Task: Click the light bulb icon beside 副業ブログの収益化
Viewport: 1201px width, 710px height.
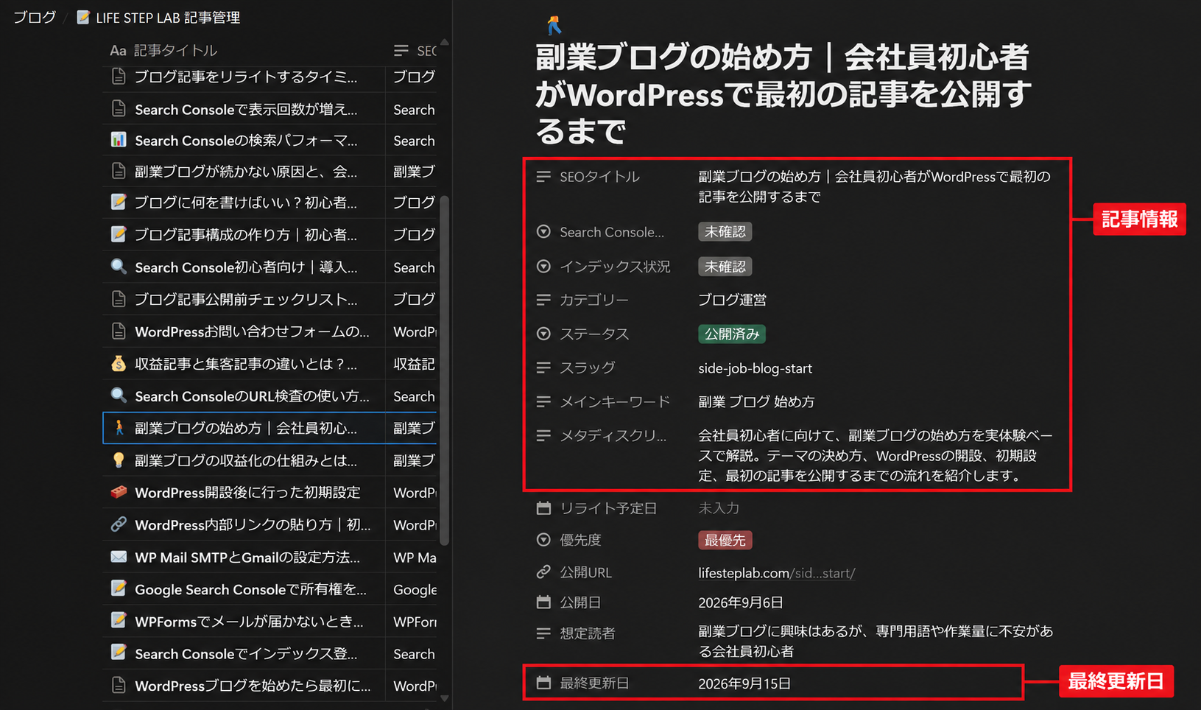Action: click(119, 460)
